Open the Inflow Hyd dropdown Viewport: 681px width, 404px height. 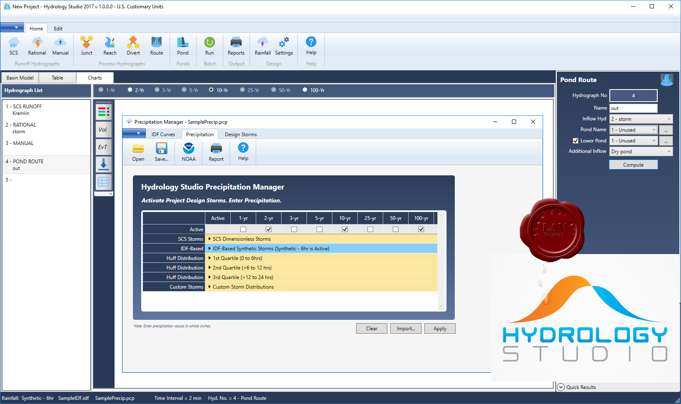pyautogui.click(x=641, y=119)
